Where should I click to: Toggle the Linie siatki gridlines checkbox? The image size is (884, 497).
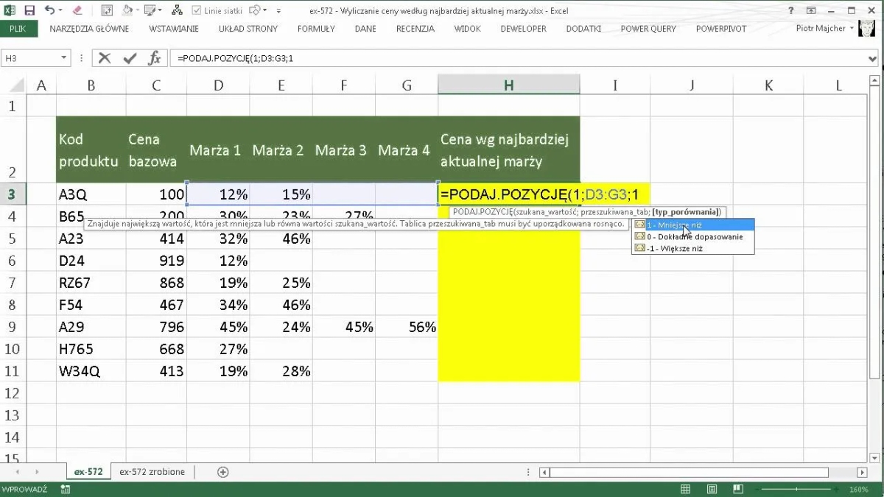[x=197, y=11]
